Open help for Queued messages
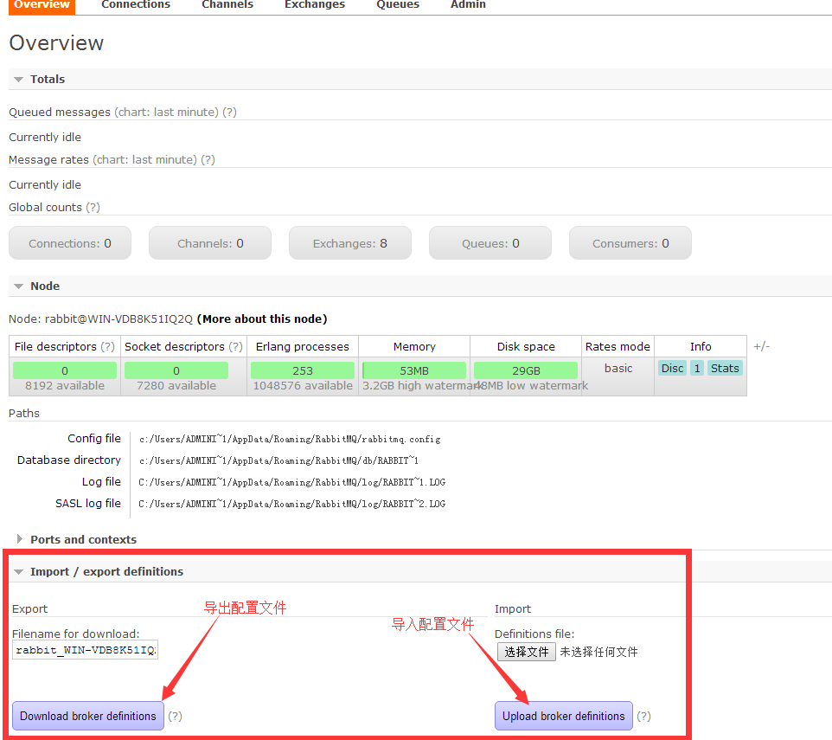This screenshot has height=740, width=832. click(x=229, y=112)
